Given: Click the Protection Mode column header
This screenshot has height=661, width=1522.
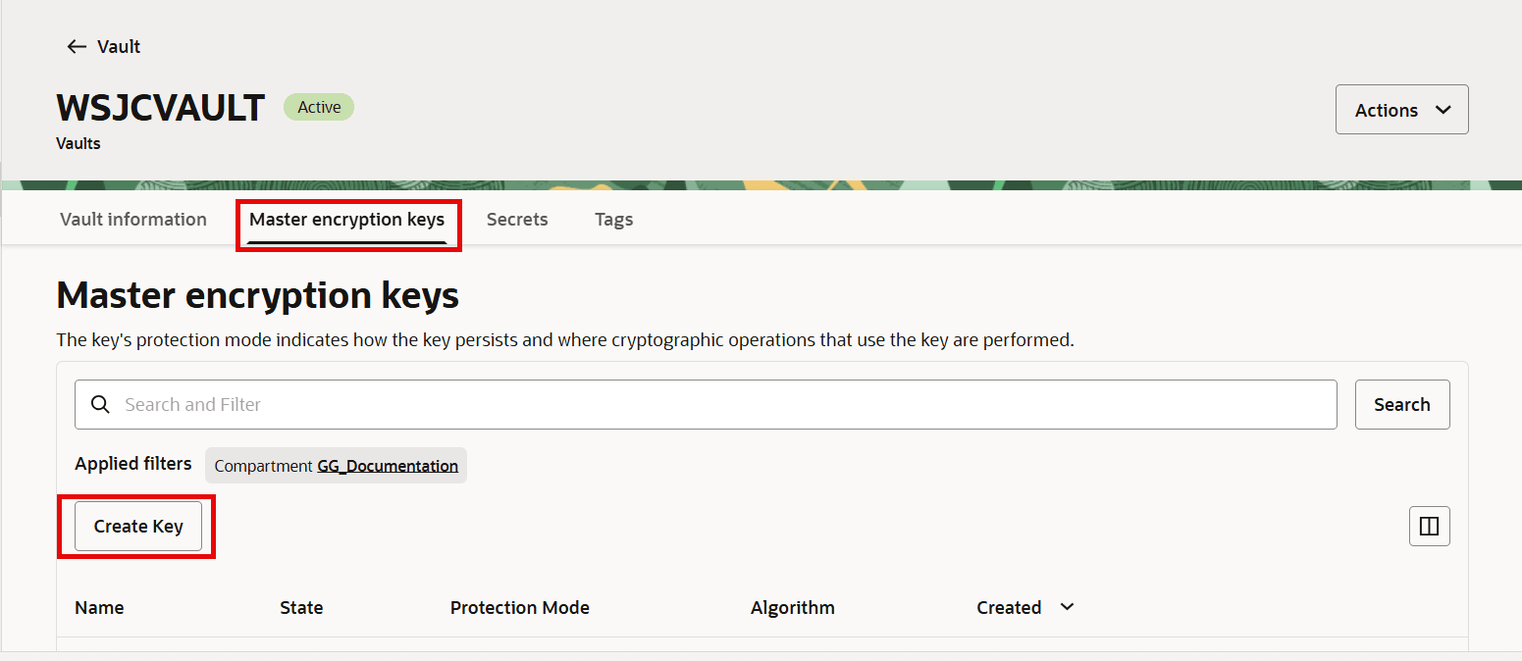Looking at the screenshot, I should [520, 607].
